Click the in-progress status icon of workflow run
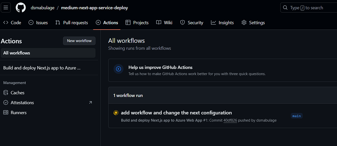The width and height of the screenshot is (337, 146). [116, 113]
